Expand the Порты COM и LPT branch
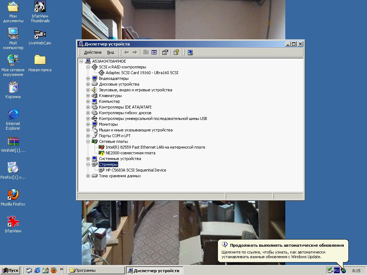 pyautogui.click(x=88, y=136)
